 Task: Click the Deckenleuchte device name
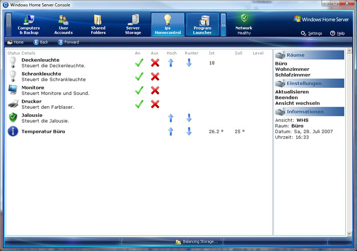[x=40, y=60]
